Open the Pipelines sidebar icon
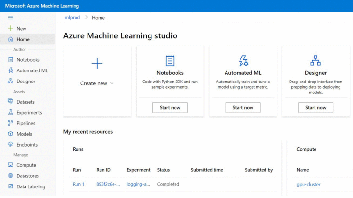This screenshot has width=353, height=198. pyautogui.click(x=11, y=123)
